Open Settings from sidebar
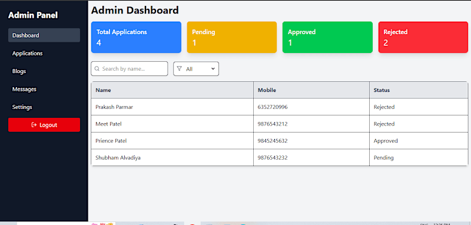 (22, 107)
